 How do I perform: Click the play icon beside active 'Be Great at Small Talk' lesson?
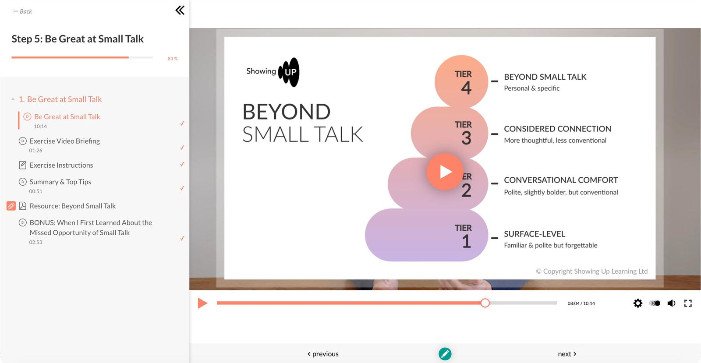coord(27,117)
